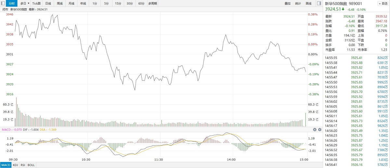Open the 多周期 multi-period view
390x168 pixels.
coord(152,4)
